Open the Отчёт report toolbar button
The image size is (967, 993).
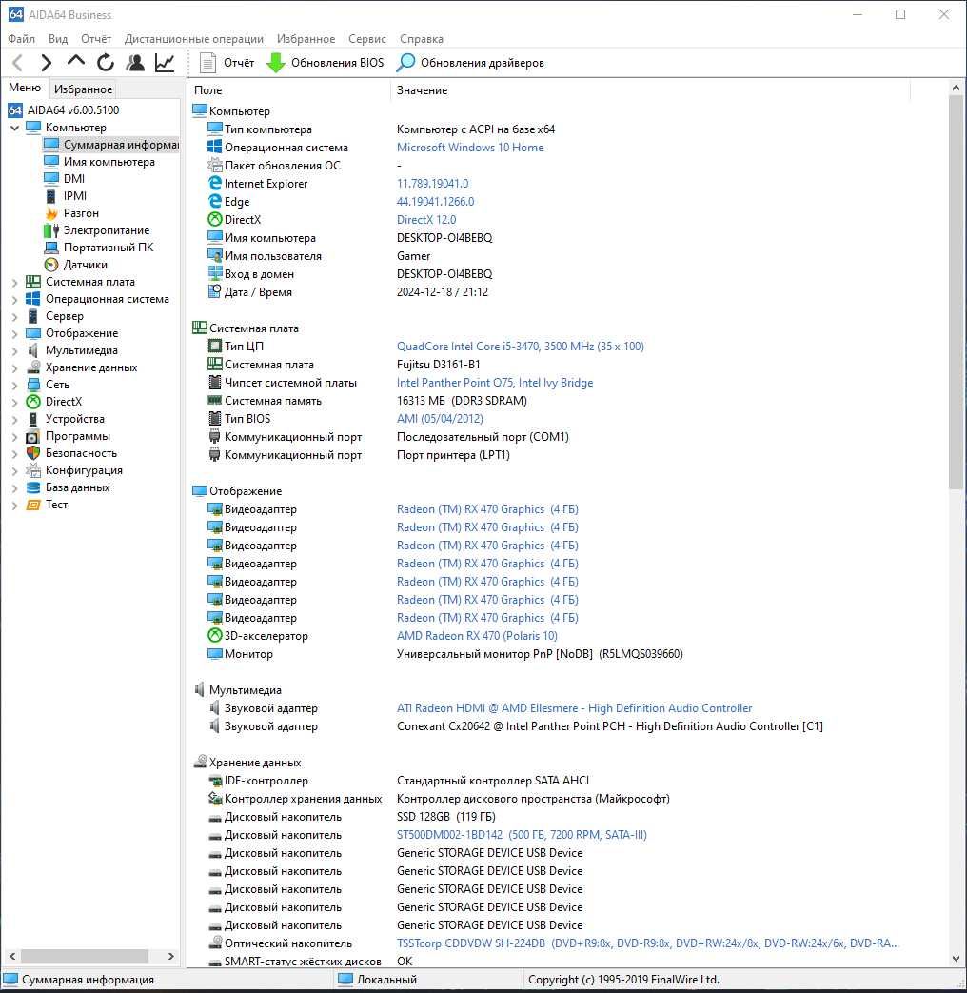[227, 63]
